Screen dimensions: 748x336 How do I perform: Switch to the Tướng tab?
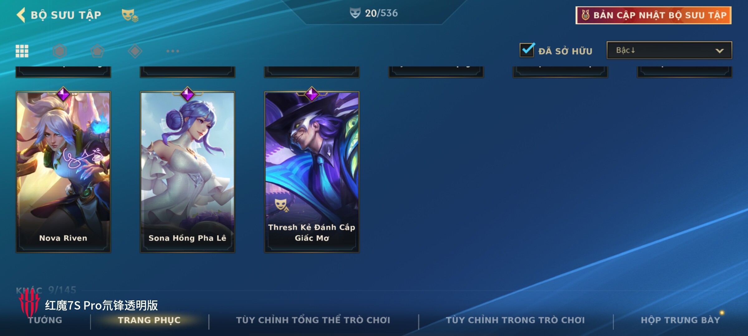coord(45,320)
